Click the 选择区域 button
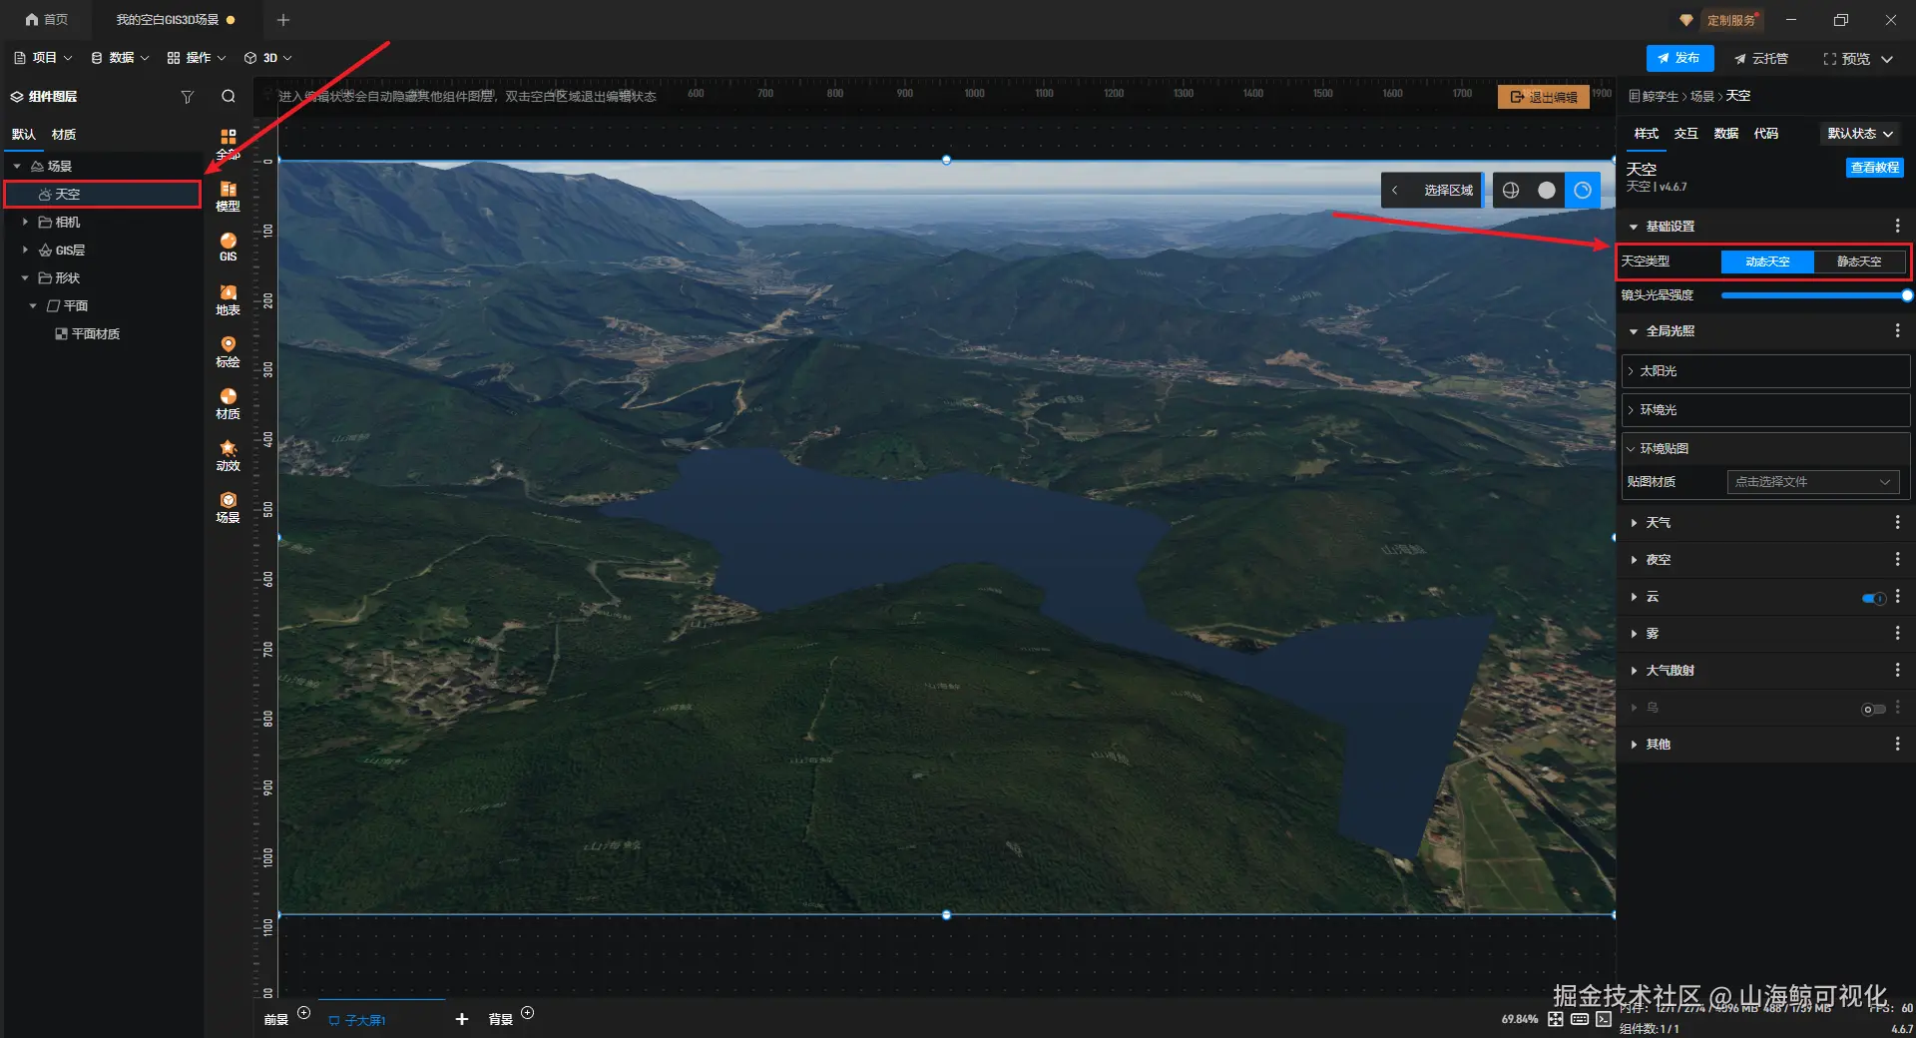This screenshot has width=1916, height=1038. pyautogui.click(x=1448, y=191)
